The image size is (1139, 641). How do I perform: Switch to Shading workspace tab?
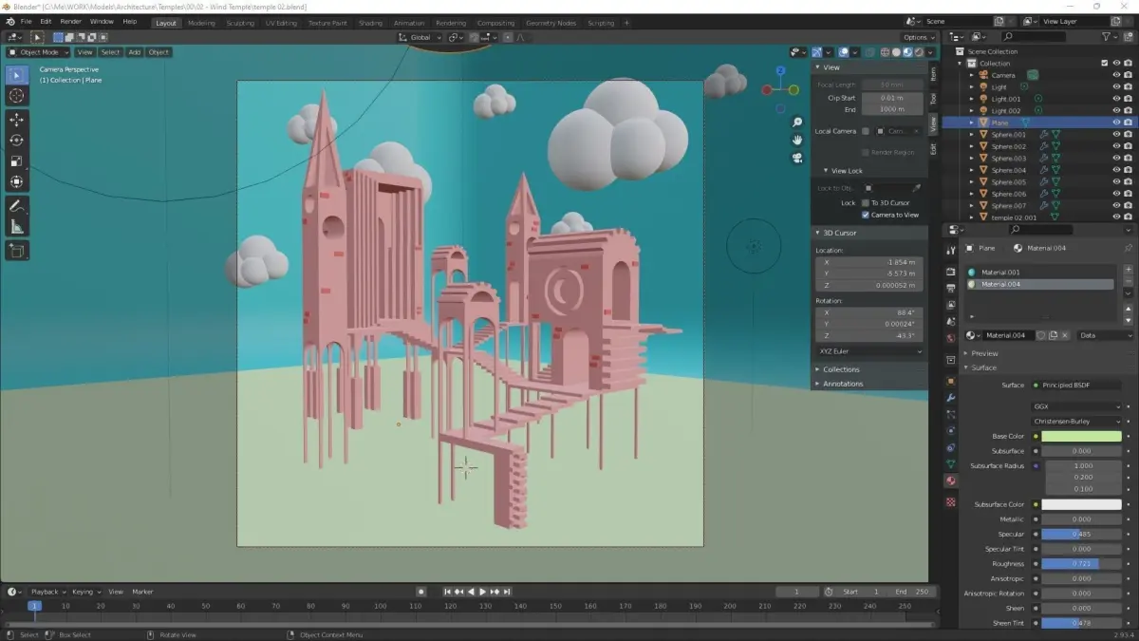pos(371,23)
